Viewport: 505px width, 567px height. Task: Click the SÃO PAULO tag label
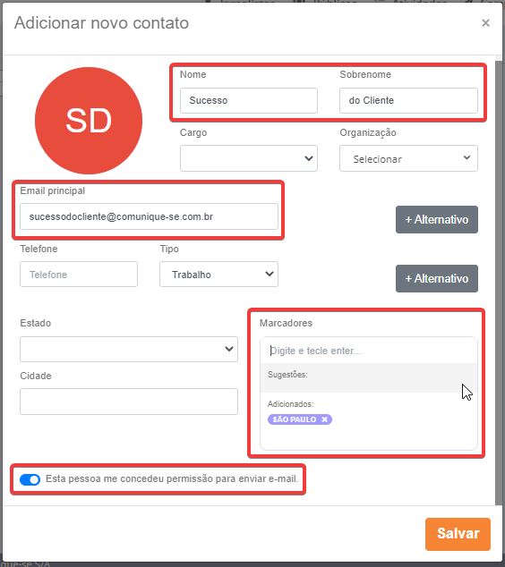click(295, 419)
